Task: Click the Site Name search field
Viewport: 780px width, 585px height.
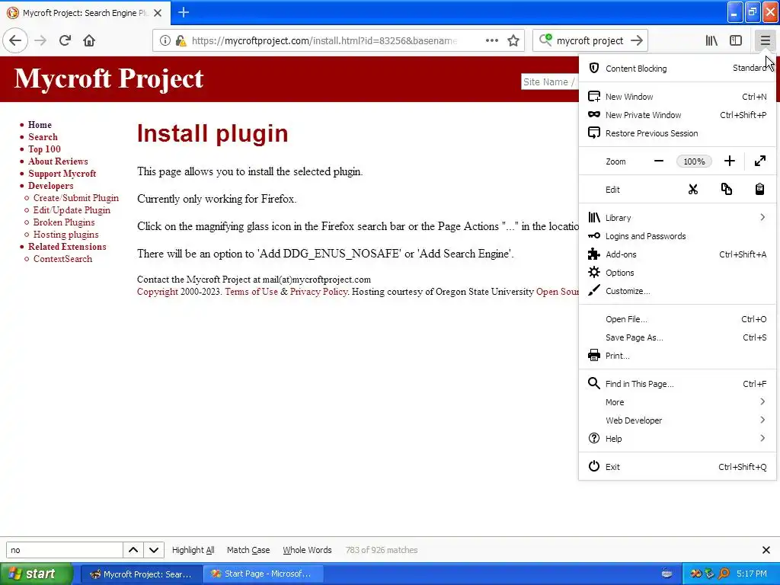Action: click(x=550, y=82)
